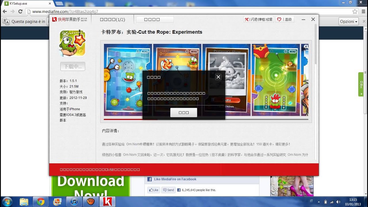Click the taskbar clock showing 13:15
Viewport: 368px width, 207px height.
point(353,202)
